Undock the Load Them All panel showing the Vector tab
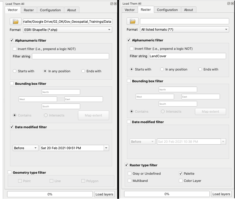235x199 pixels. coord(112,4)
